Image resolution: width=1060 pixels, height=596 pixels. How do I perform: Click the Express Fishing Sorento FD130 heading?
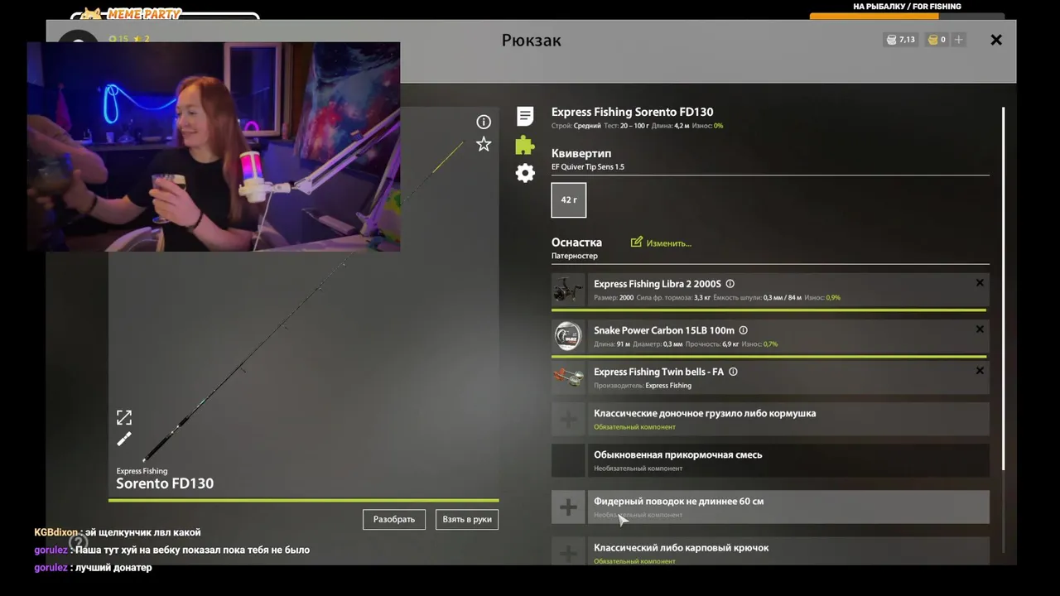632,112
